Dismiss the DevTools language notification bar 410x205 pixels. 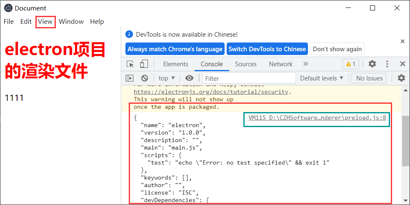(x=402, y=41)
